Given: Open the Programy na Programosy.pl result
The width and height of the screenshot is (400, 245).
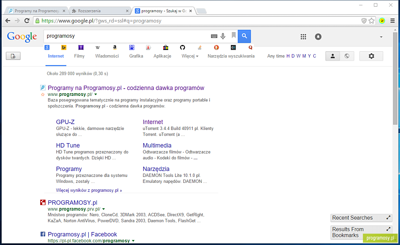Looking at the screenshot, I should click(x=126, y=88).
